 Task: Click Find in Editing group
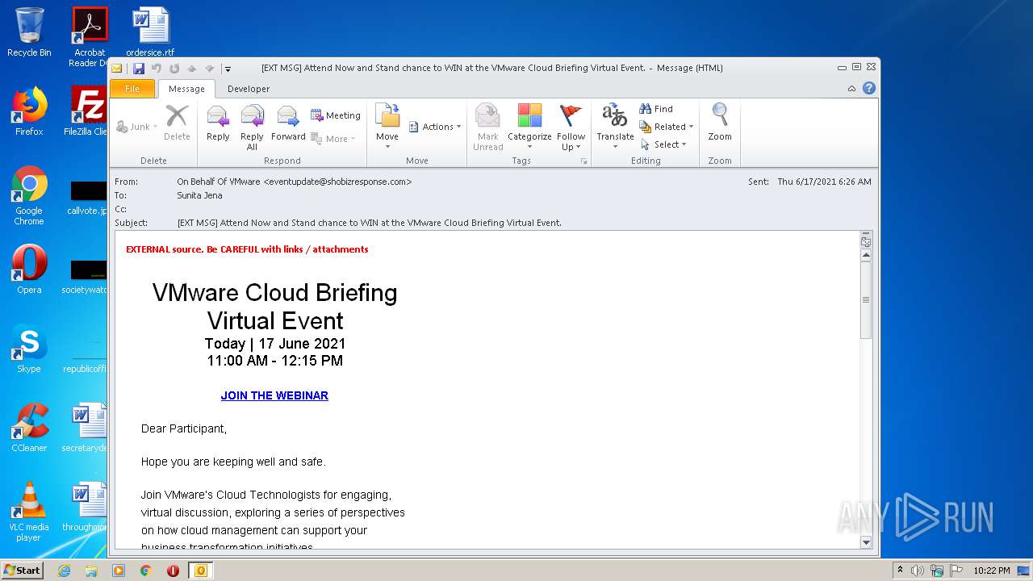point(656,109)
